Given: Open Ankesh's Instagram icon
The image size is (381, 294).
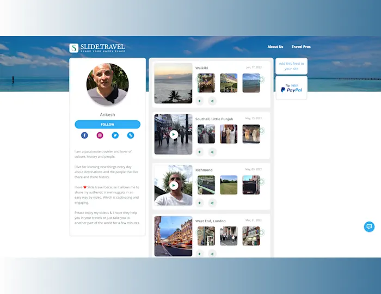Looking at the screenshot, I should click(x=100, y=136).
